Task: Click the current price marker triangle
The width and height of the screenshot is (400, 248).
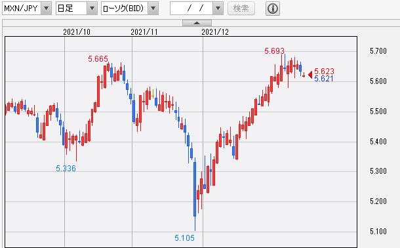Action: click(x=310, y=75)
